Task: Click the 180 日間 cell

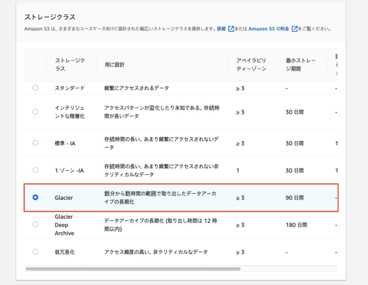Action: tap(296, 225)
